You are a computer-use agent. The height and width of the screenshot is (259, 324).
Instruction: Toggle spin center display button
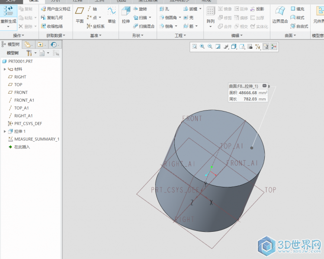[274, 47]
